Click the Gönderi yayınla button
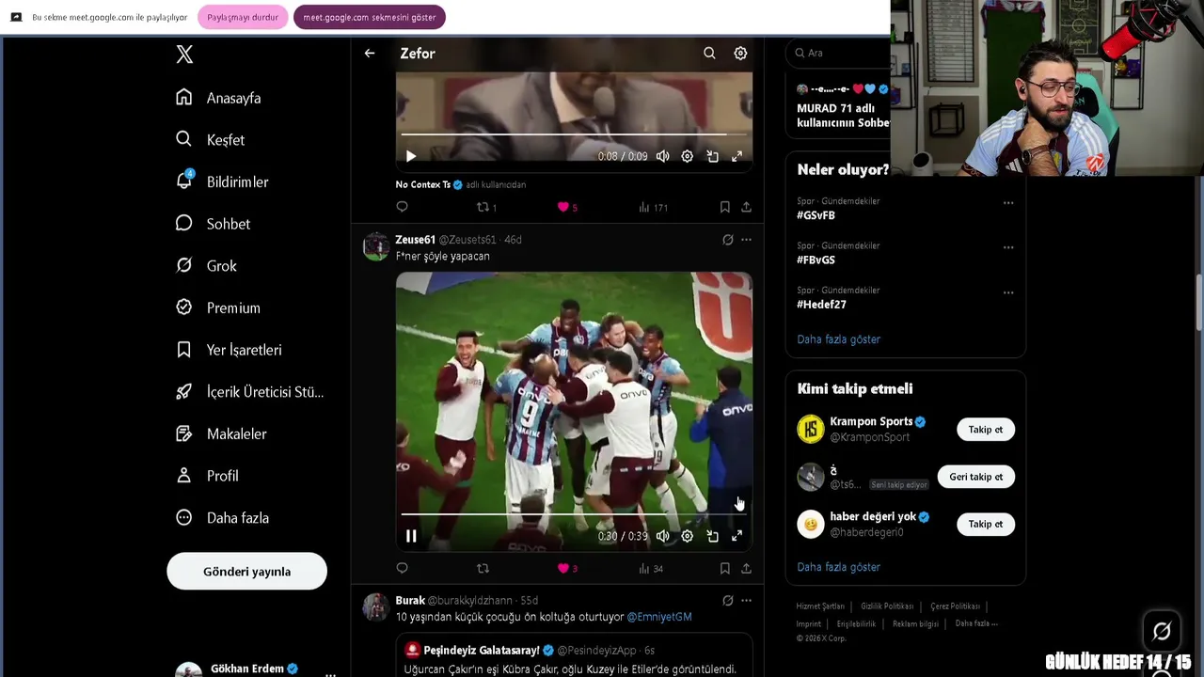The height and width of the screenshot is (677, 1204). (x=246, y=572)
